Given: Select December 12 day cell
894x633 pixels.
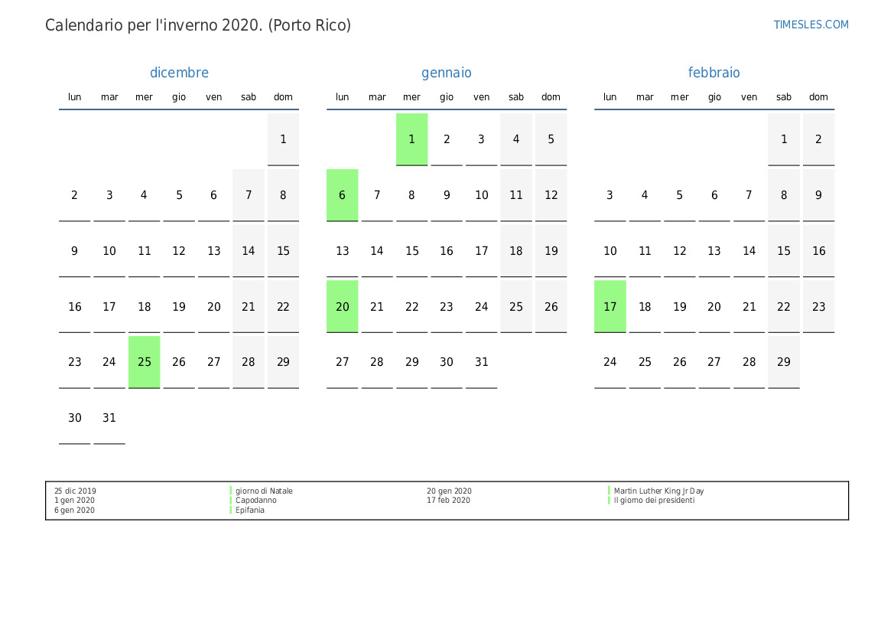Looking at the screenshot, I should point(179,250).
